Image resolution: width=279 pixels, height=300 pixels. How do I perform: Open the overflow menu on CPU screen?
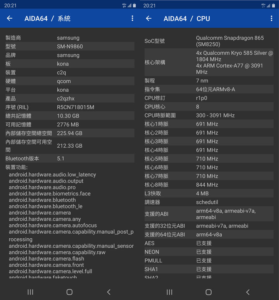(271, 18)
